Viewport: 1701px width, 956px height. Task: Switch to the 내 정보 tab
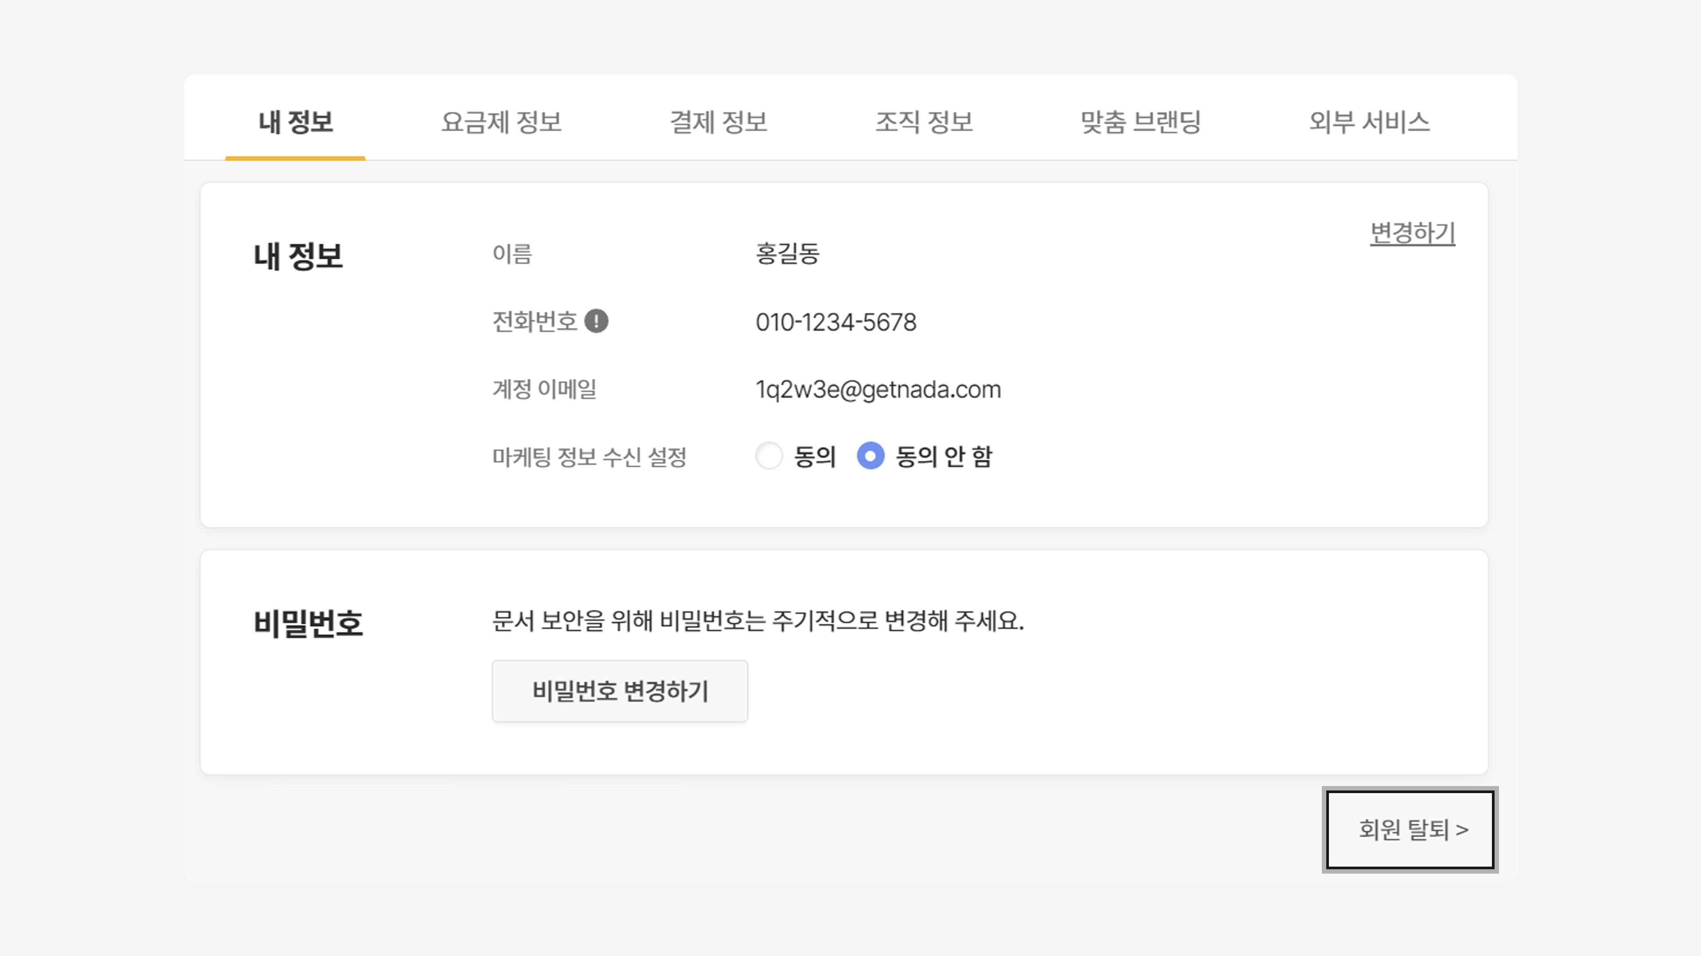click(295, 122)
